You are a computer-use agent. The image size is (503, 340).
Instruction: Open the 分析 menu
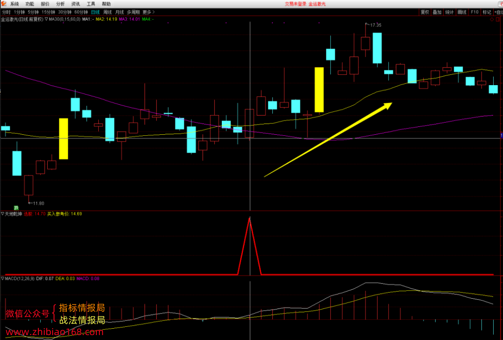click(60, 4)
